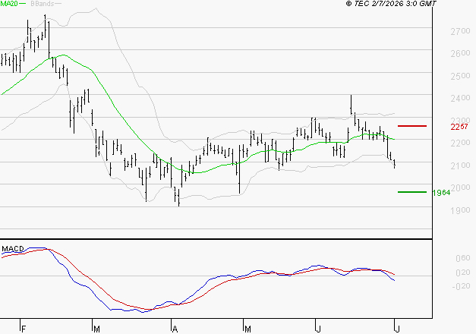Click the F month marker on axis
The image size is (476, 334).
[x=24, y=329]
